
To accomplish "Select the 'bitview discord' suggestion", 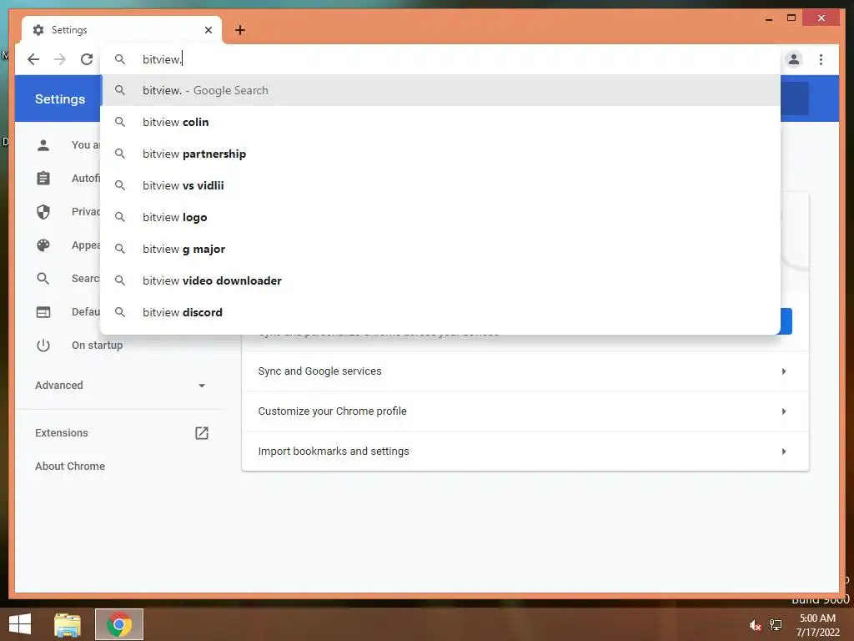I will (x=440, y=312).
